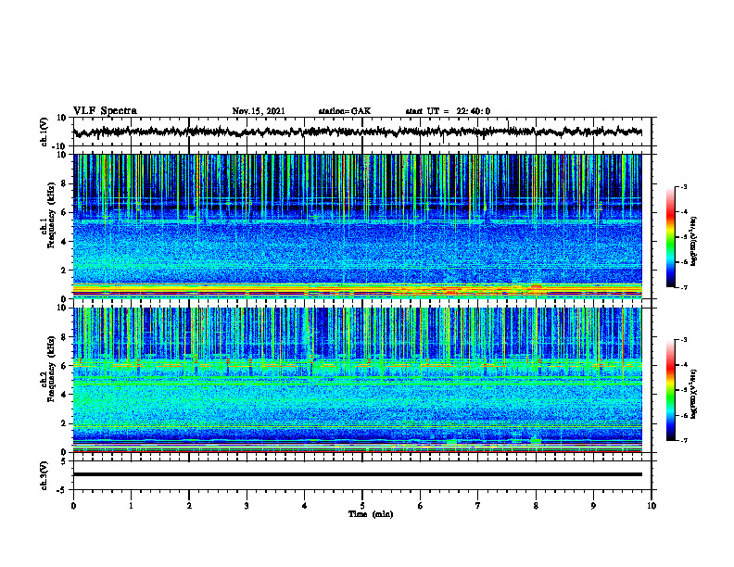This screenshot has height=567, width=734.
Task: Click the -4 label on the ch.2 color bar
Action: click(683, 364)
